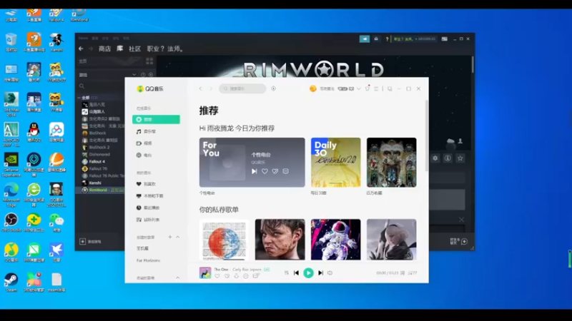The width and height of the screenshot is (572, 321).
Task: Dislike the For You radio track
Action: [x=275, y=171]
